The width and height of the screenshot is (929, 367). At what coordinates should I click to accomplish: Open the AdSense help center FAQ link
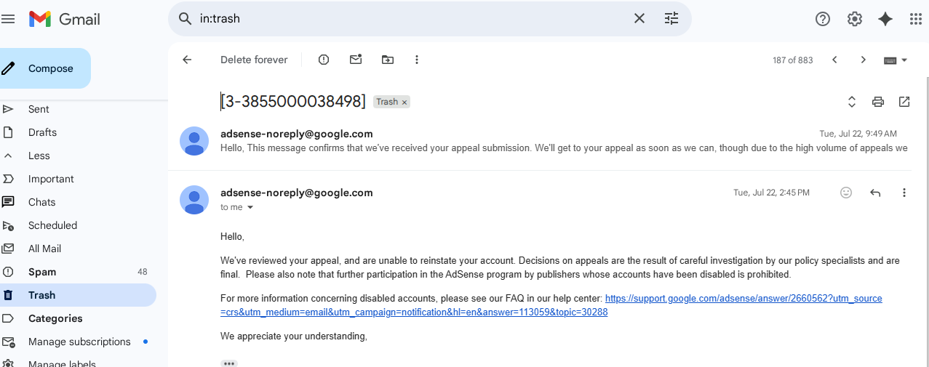tap(743, 299)
